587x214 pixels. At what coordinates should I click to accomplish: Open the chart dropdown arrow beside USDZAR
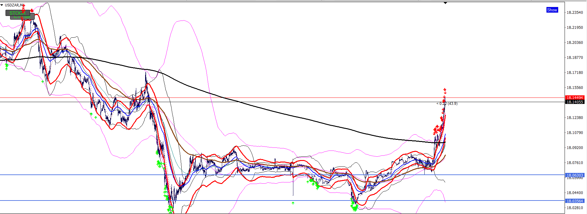pyautogui.click(x=2, y=5)
